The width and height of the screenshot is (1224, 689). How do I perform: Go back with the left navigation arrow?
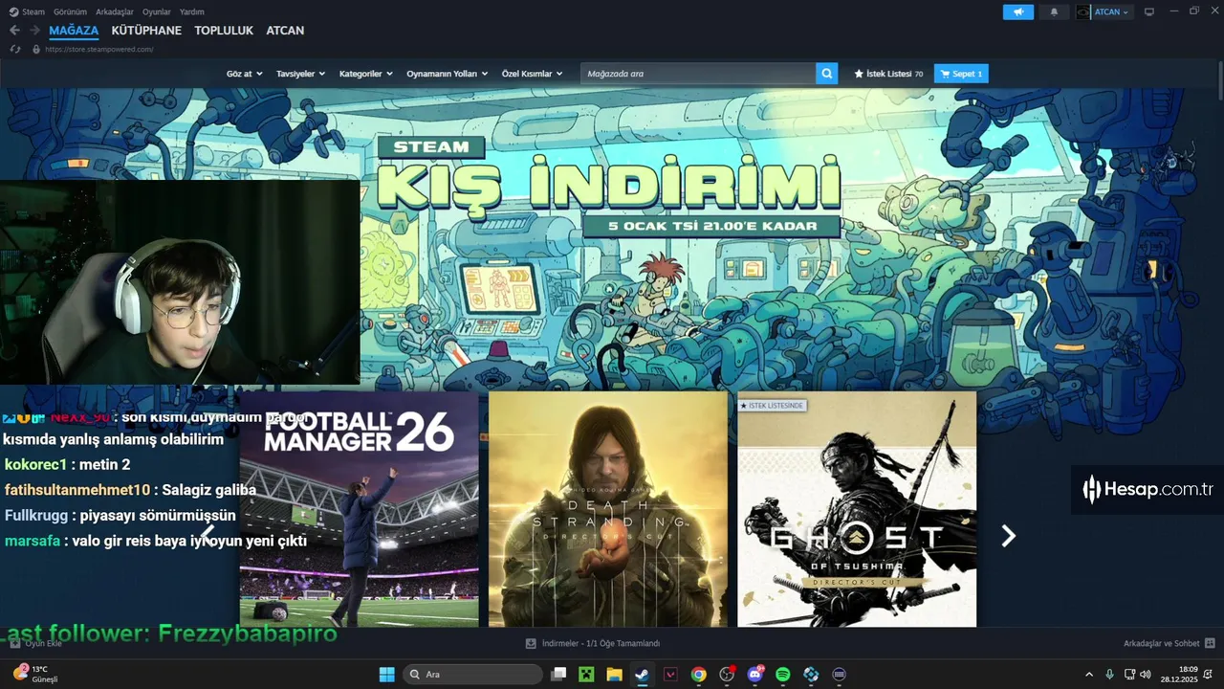pos(14,31)
